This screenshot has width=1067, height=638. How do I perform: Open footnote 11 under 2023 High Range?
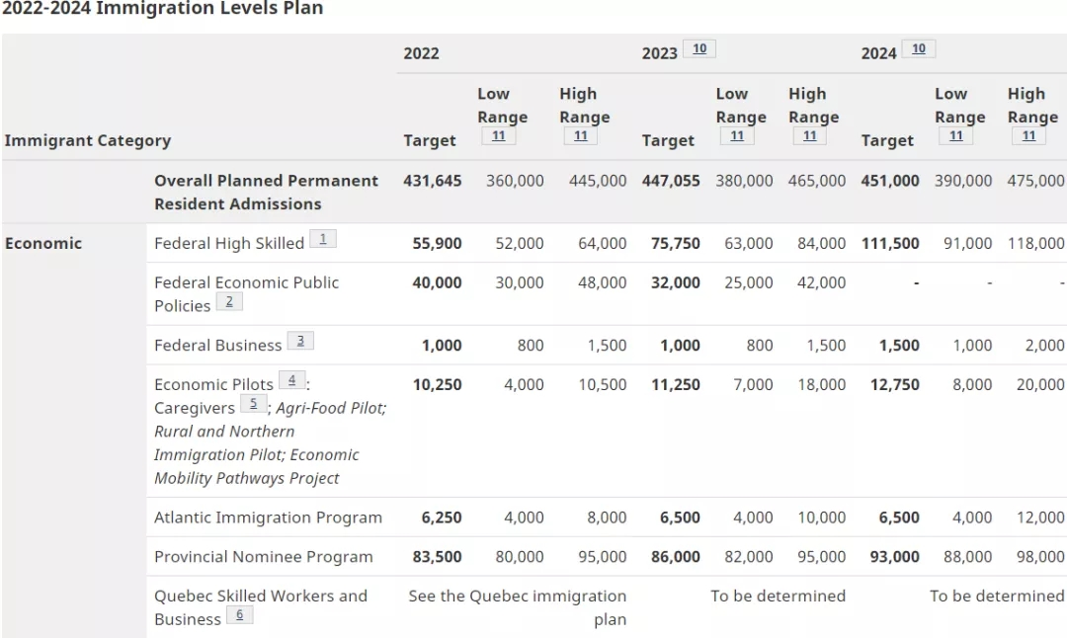click(809, 136)
